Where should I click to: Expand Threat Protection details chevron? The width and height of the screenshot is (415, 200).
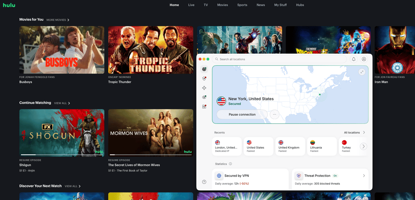click(x=364, y=176)
